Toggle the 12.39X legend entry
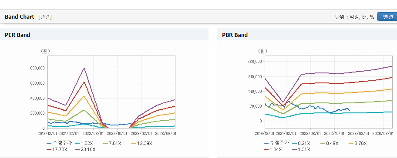 142,143
